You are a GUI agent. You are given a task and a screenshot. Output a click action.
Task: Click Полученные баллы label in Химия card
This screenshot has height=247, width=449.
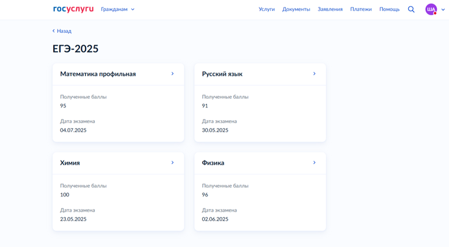point(83,186)
